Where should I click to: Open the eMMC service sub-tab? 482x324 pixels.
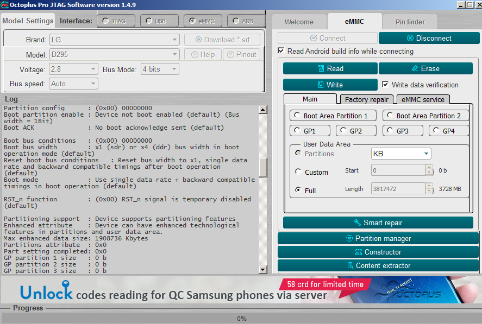click(x=423, y=99)
